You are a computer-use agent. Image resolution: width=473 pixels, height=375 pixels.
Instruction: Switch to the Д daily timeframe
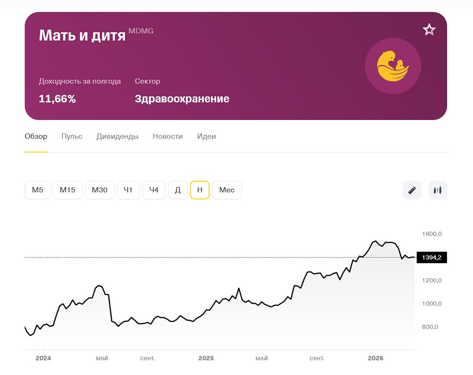[178, 190]
